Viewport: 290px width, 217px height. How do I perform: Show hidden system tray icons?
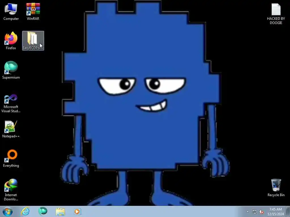click(248, 212)
